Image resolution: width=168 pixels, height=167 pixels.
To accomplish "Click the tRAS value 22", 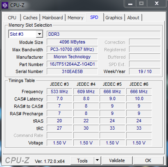I will (86, 121).
